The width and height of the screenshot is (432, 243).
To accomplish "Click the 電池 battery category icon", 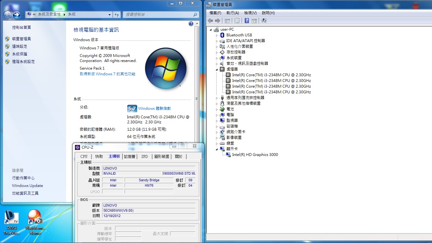I will pyautogui.click(x=222, y=109).
